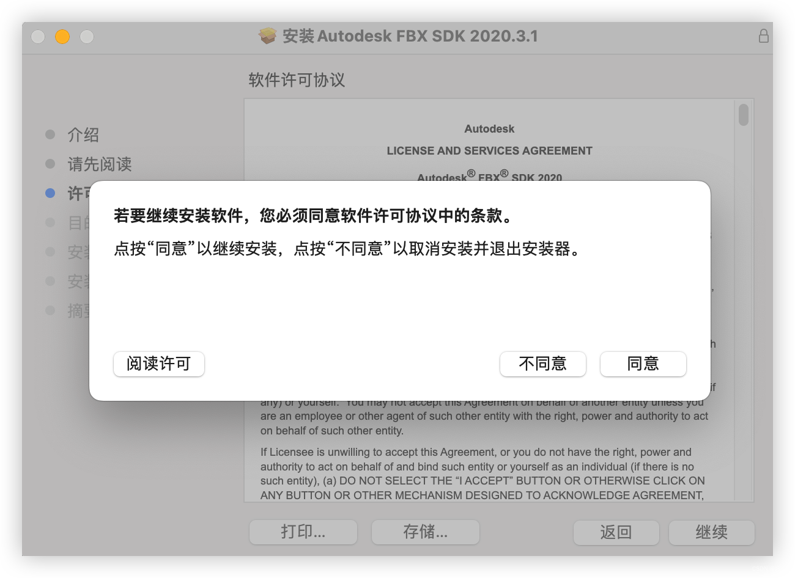Click the package icon in title bar

(x=267, y=36)
